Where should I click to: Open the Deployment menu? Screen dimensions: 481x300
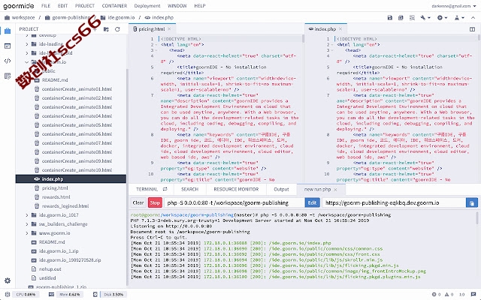pyautogui.click(x=147, y=6)
